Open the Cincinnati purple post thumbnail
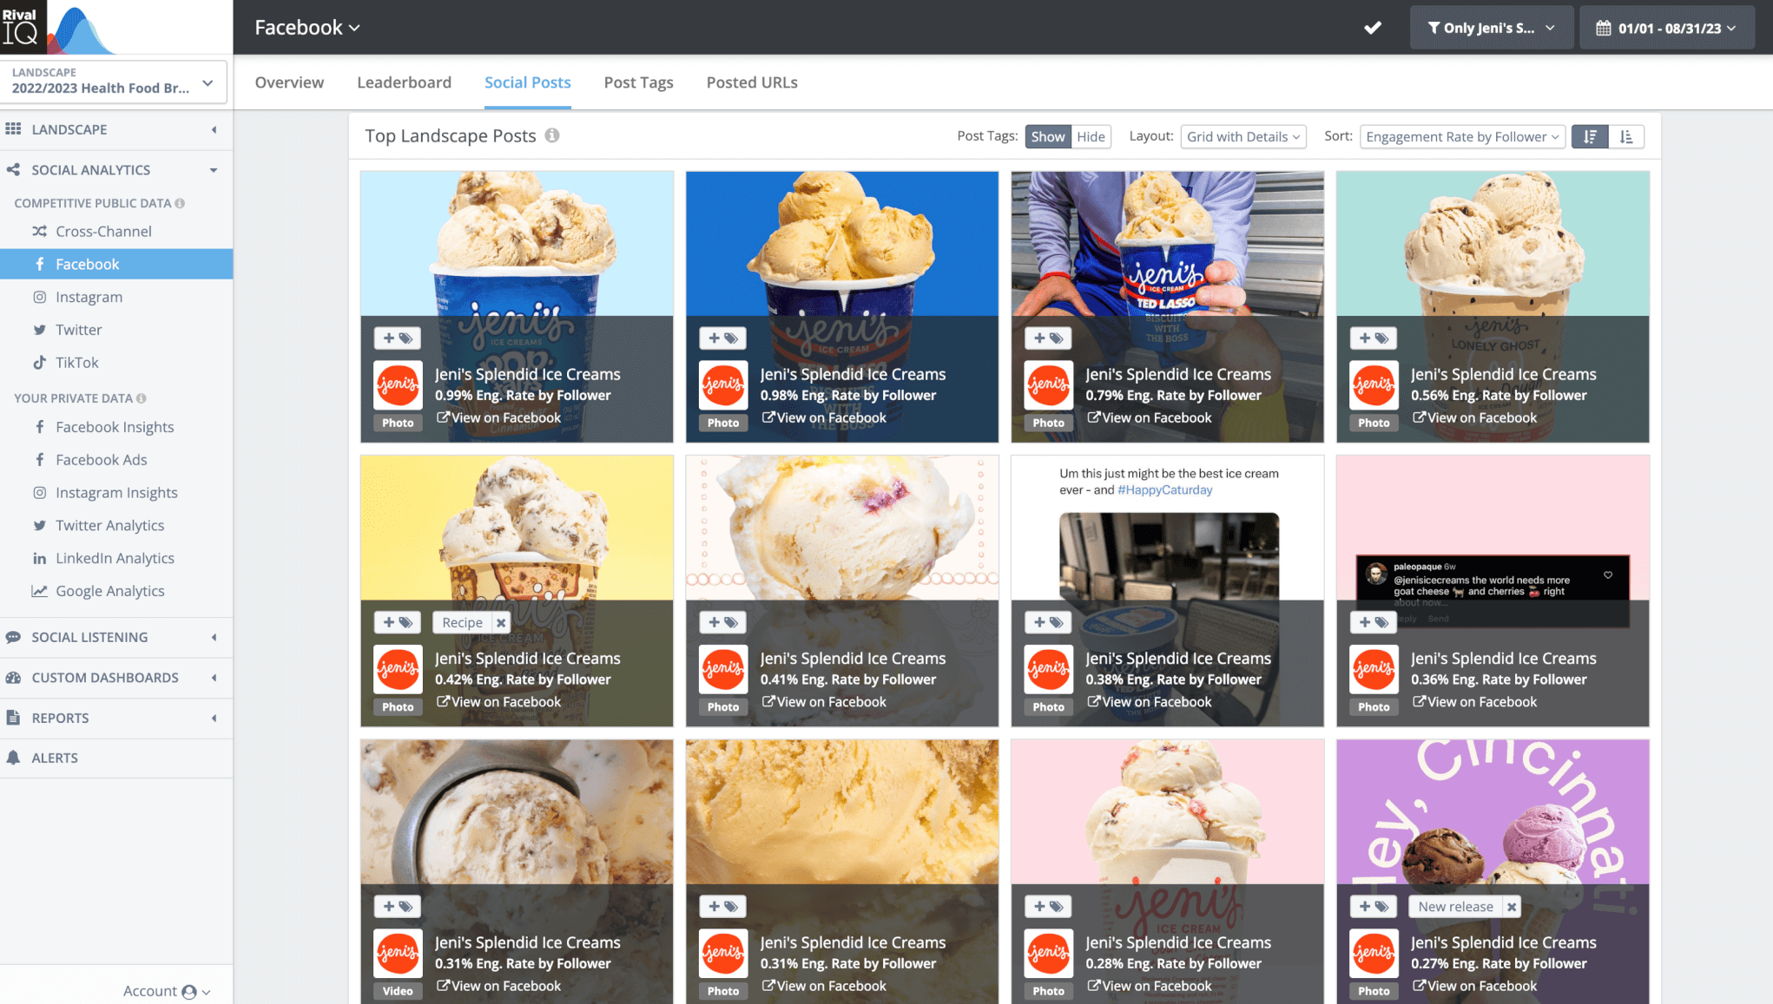The width and height of the screenshot is (1773, 1004). (1492, 811)
